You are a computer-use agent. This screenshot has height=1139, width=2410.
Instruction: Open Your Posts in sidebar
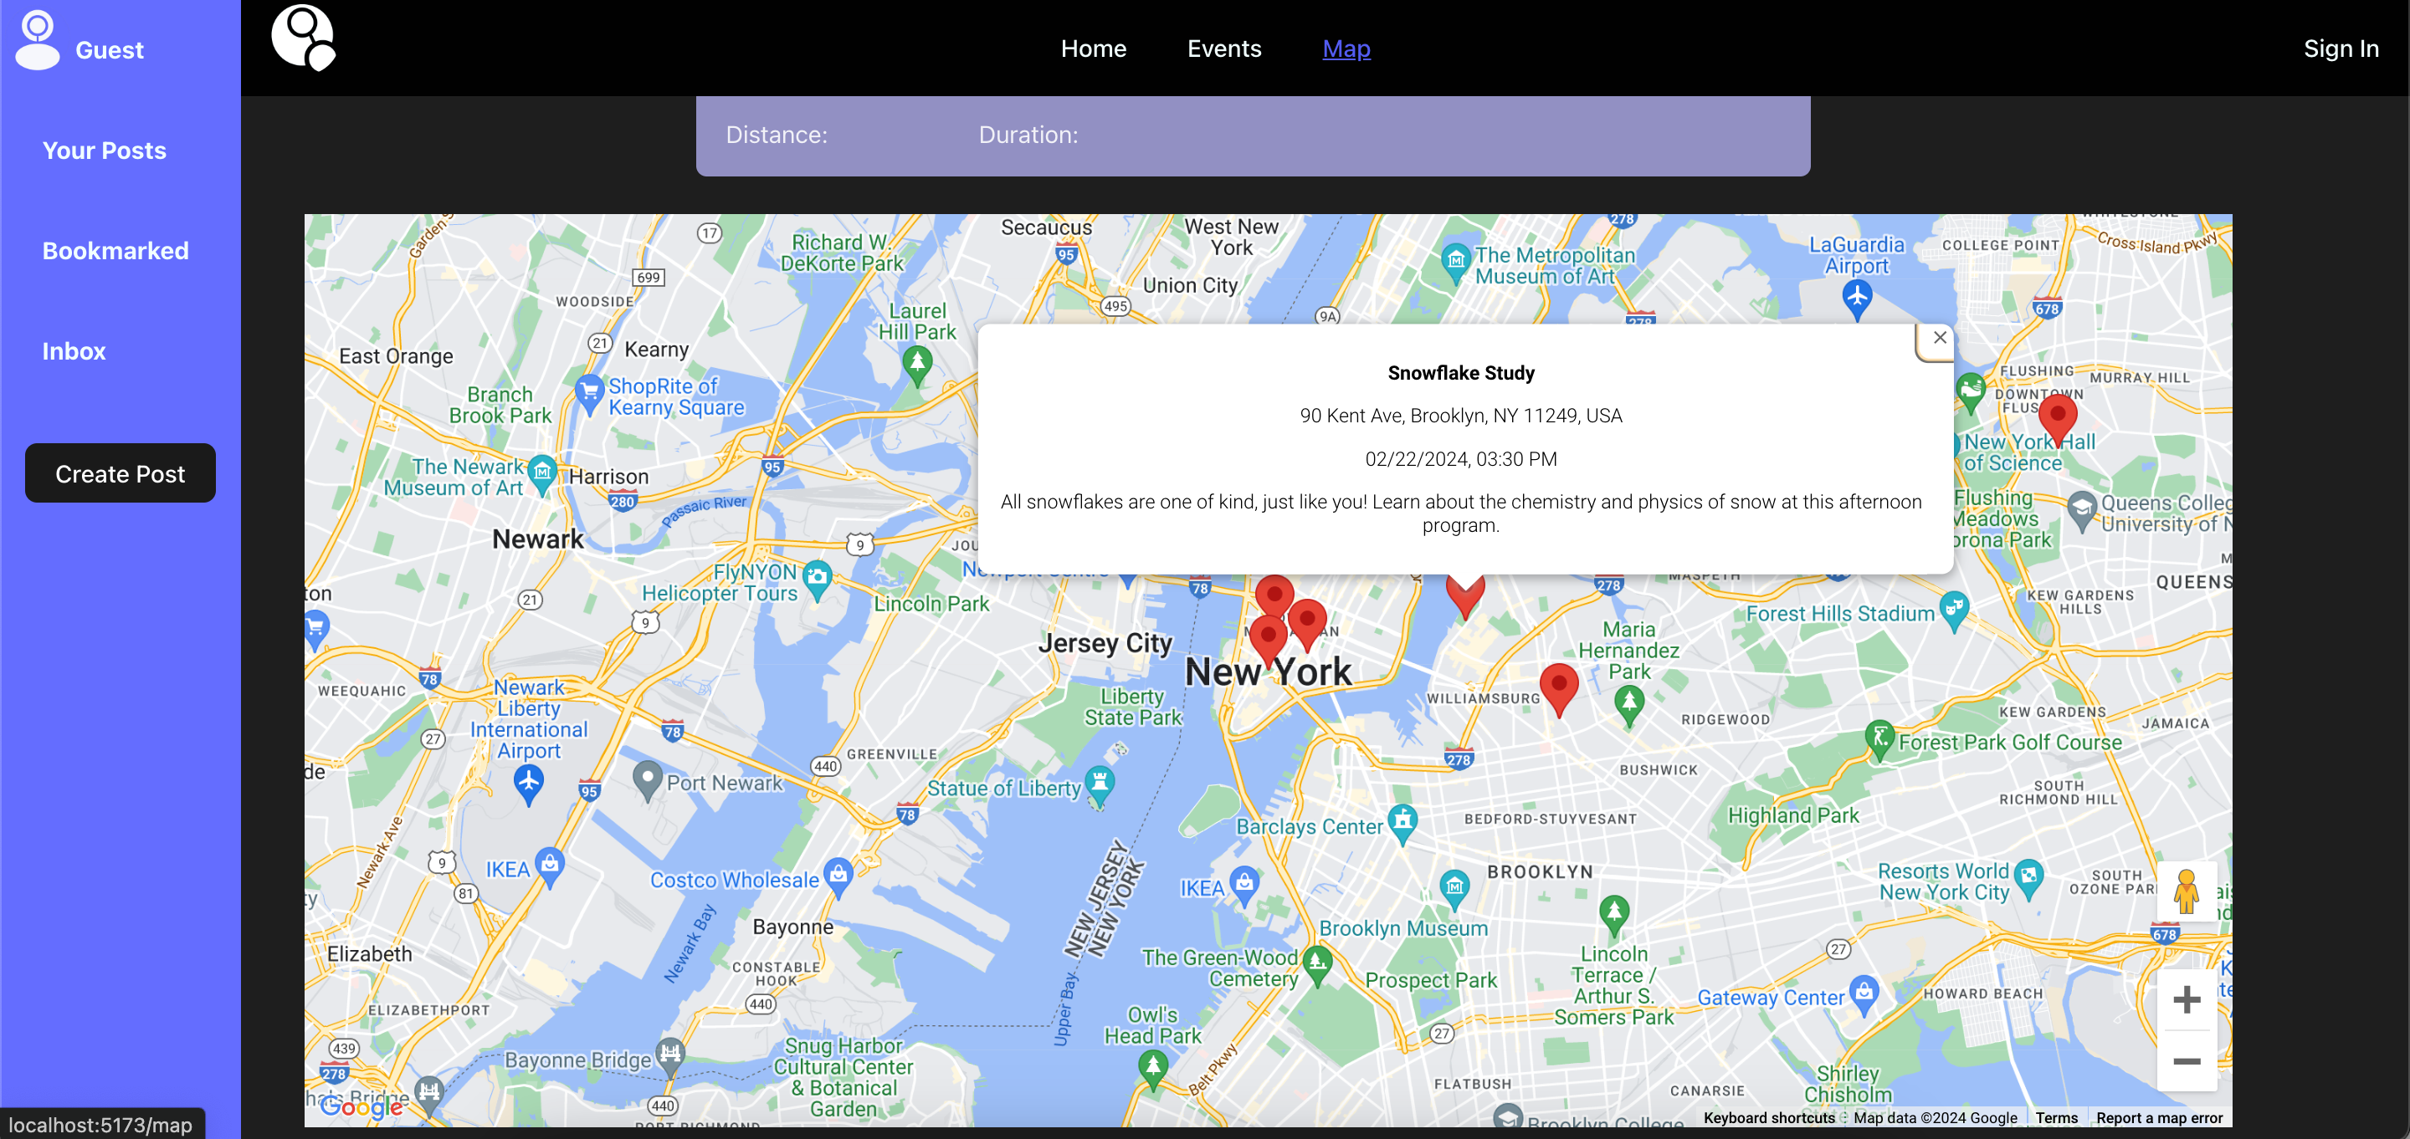click(x=104, y=151)
